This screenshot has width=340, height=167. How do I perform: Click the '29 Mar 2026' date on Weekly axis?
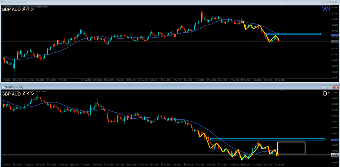pos(280,80)
